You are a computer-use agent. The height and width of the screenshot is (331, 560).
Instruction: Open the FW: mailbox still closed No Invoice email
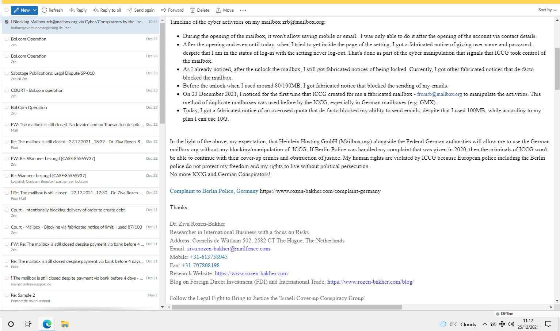[81, 127]
